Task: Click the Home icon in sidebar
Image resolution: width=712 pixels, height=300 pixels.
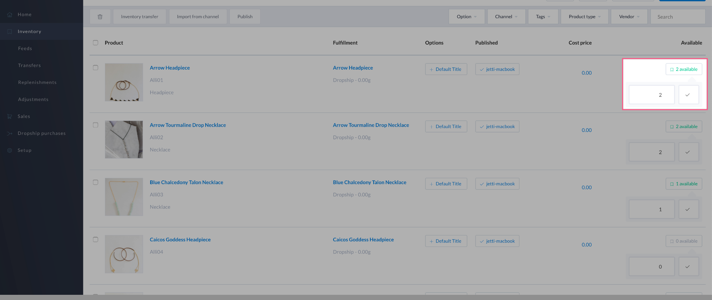Action: [x=10, y=14]
